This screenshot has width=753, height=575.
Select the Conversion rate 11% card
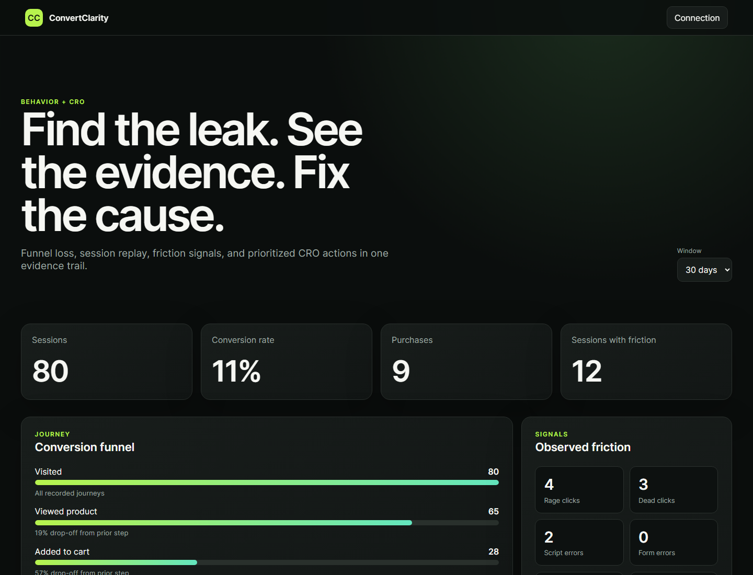click(287, 362)
